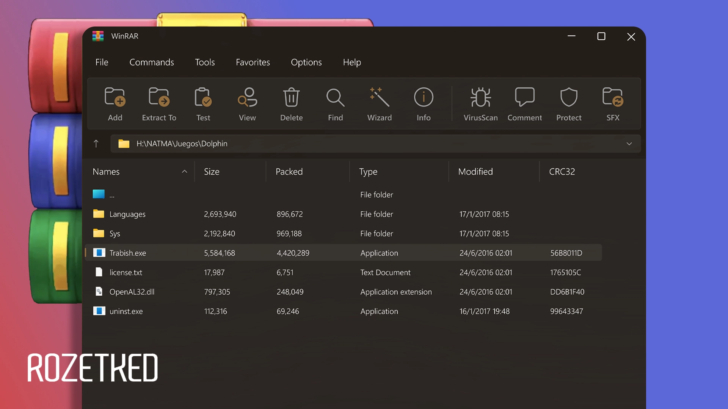Viewport: 728px width, 409px height.
Task: Click the OpenAL32.dll file icon
Action: coord(99,291)
